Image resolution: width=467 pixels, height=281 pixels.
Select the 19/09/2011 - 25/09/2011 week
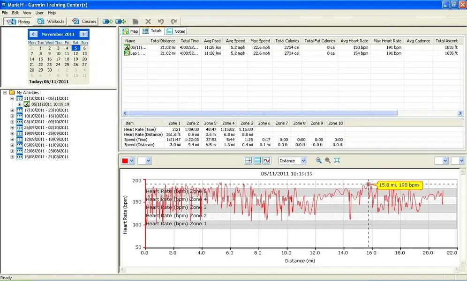pos(46,133)
